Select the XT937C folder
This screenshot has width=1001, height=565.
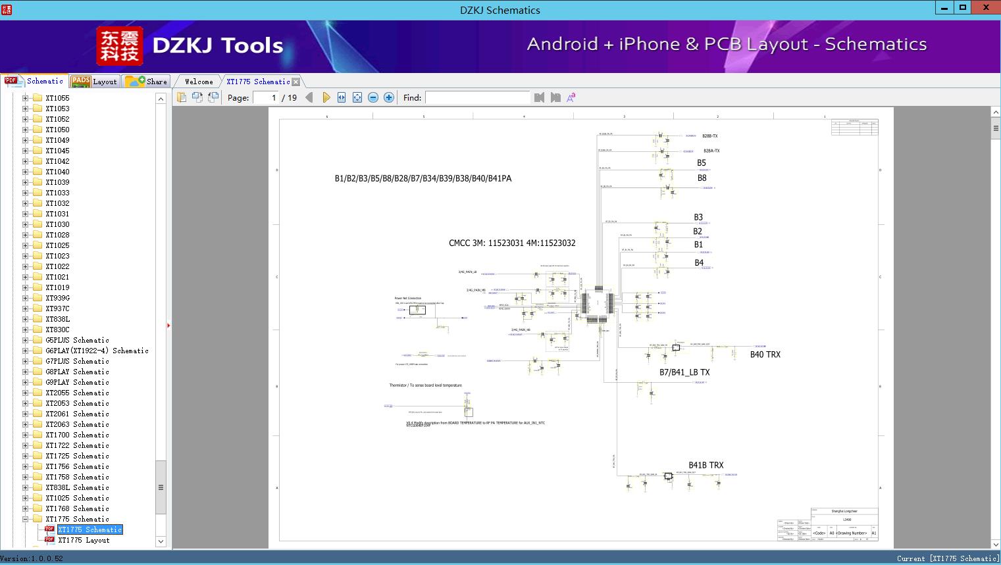click(57, 308)
